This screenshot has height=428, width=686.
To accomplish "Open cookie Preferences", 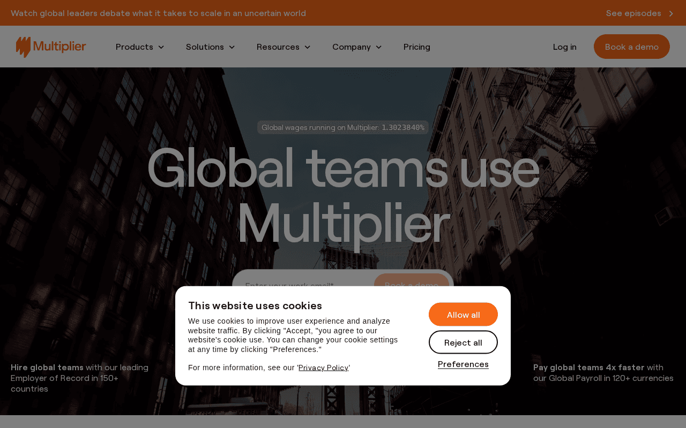I will point(463,364).
